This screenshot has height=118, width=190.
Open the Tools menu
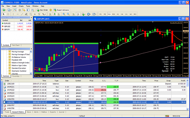pos(28,6)
